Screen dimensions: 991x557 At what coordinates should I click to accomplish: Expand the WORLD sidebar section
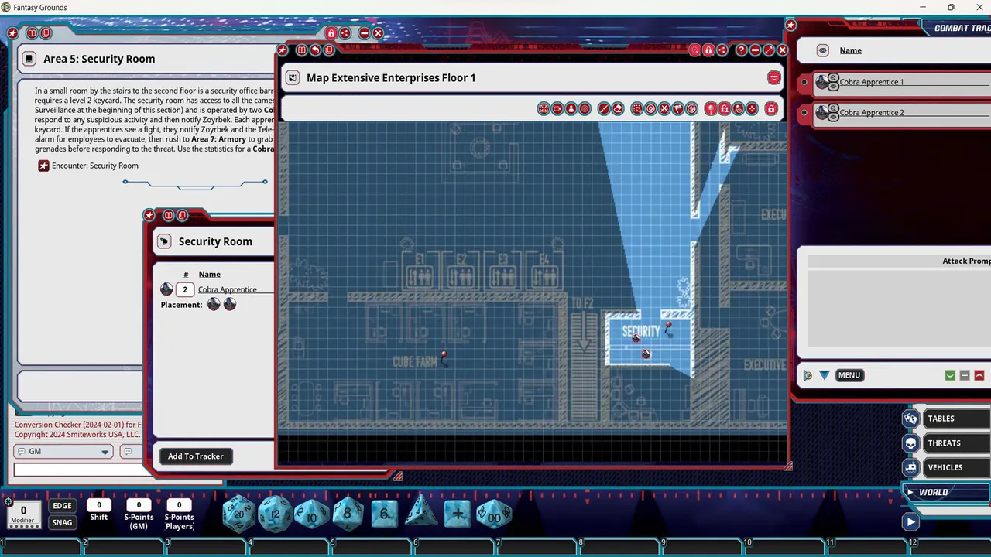[x=947, y=492]
